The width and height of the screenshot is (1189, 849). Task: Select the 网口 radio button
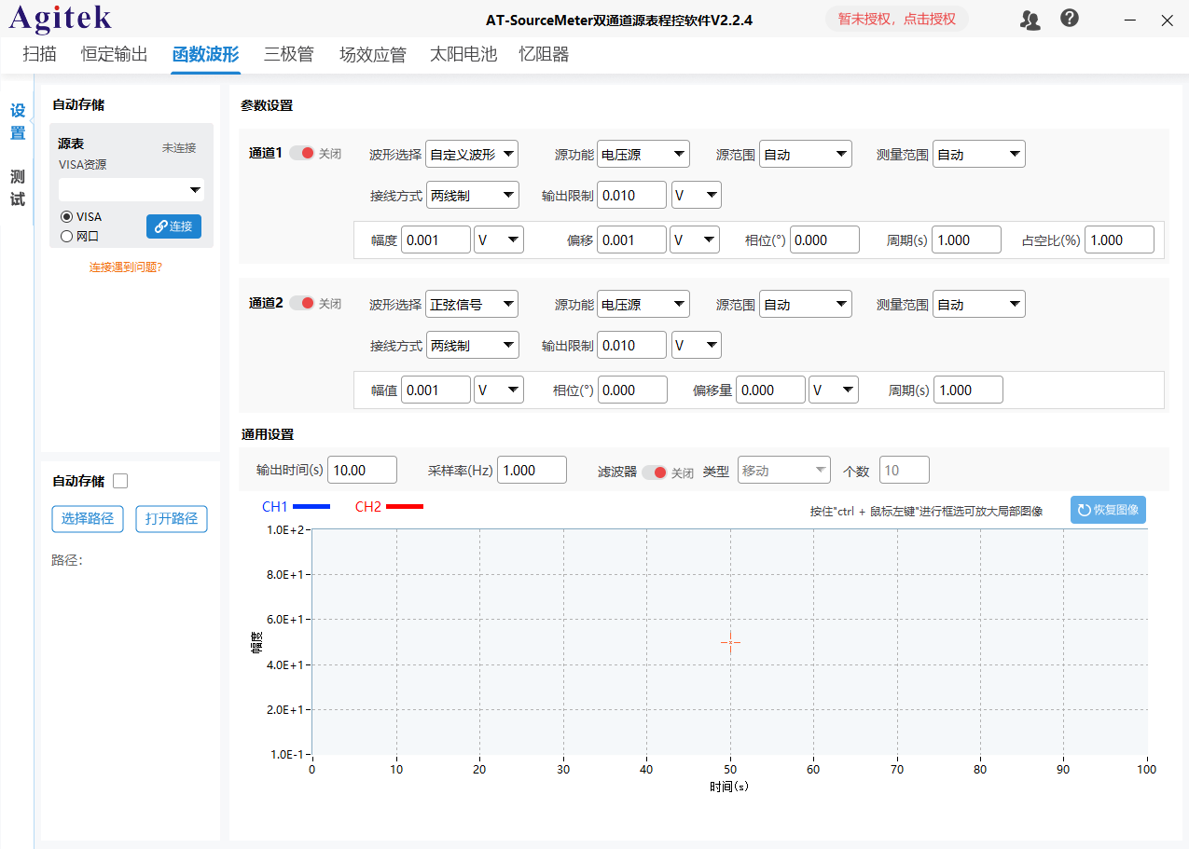(66, 237)
